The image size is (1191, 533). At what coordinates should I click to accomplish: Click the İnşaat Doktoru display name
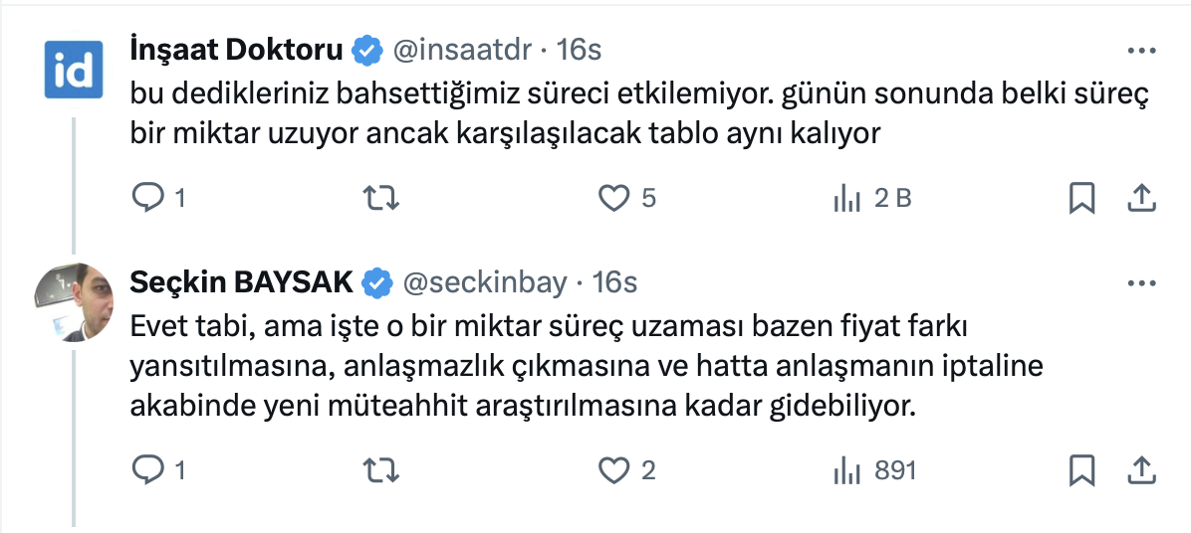click(x=237, y=49)
